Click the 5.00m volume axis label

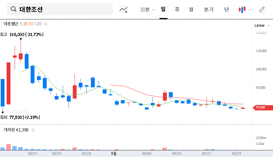click(x=260, y=143)
